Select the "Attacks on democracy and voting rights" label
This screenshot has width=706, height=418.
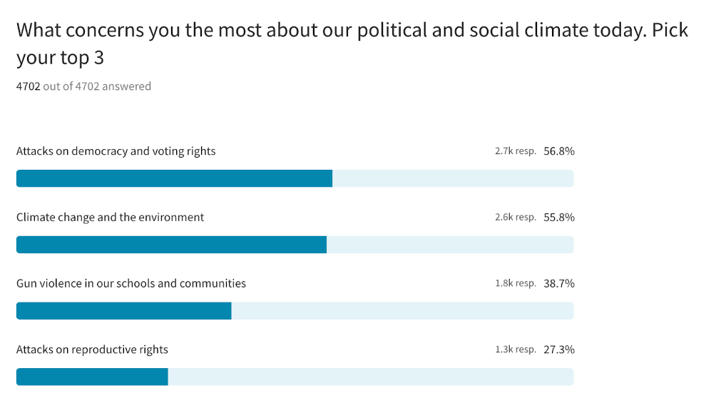point(116,151)
